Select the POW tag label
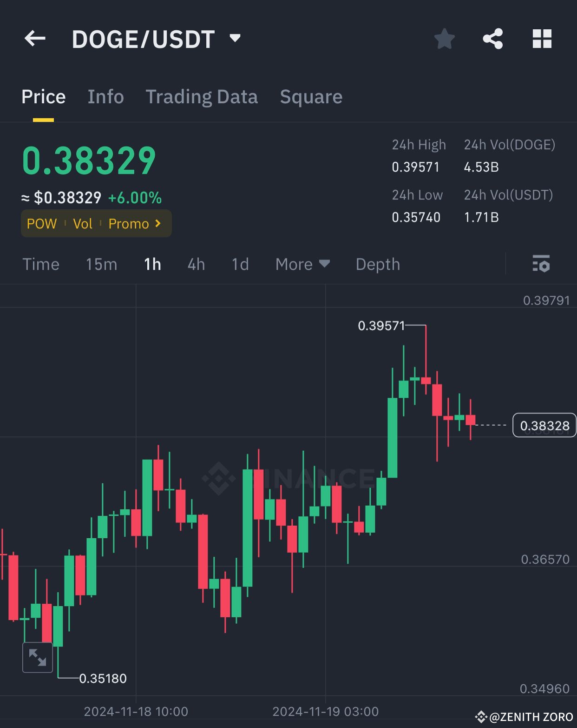This screenshot has width=577, height=728. click(x=42, y=223)
